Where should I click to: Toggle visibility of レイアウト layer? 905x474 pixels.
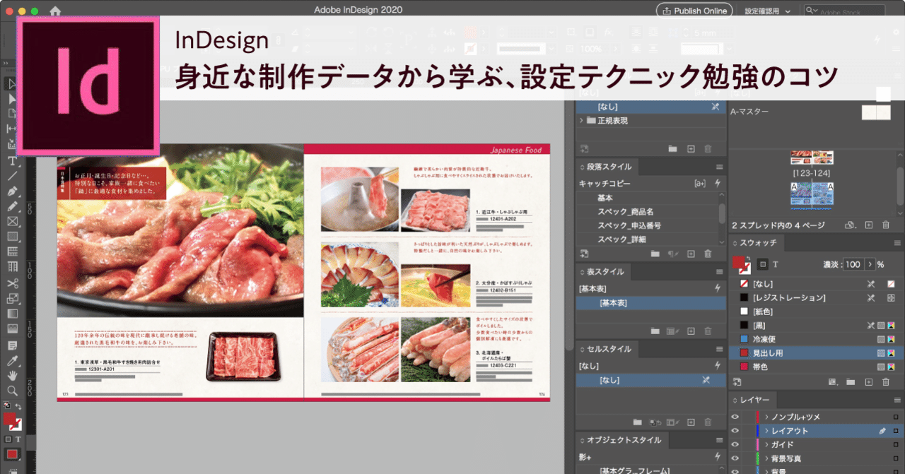tap(735, 431)
